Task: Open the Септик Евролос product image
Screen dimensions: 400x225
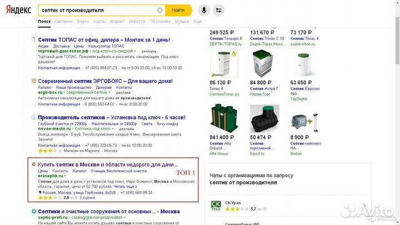Action: click(x=303, y=64)
